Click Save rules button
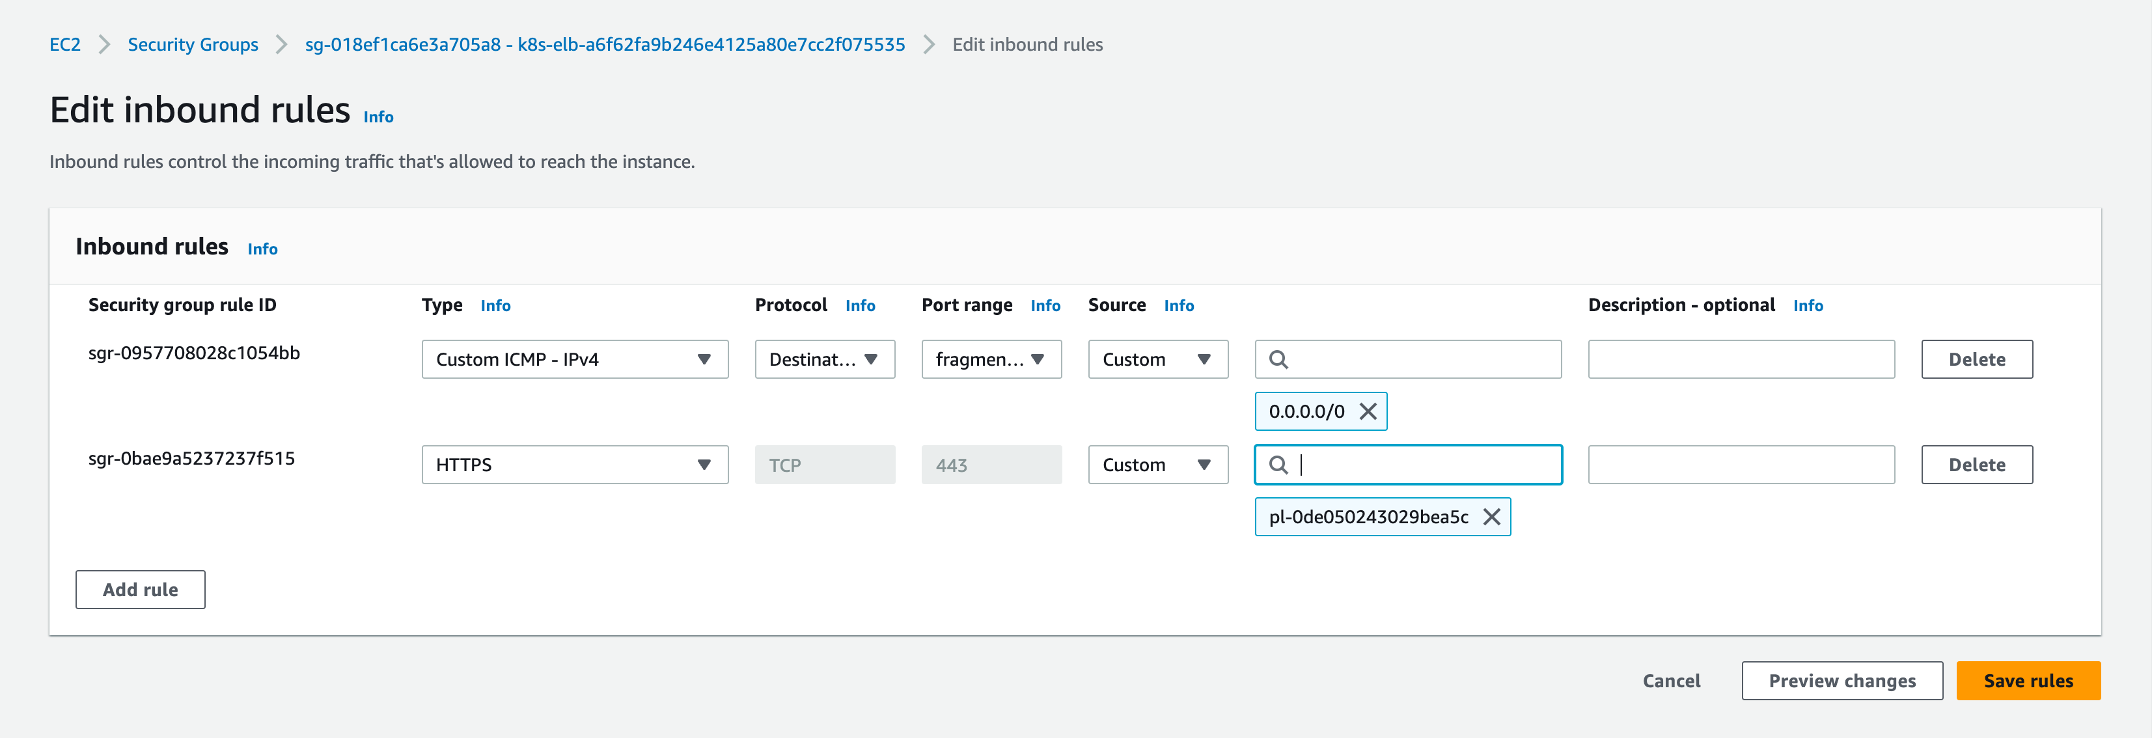 (2028, 680)
